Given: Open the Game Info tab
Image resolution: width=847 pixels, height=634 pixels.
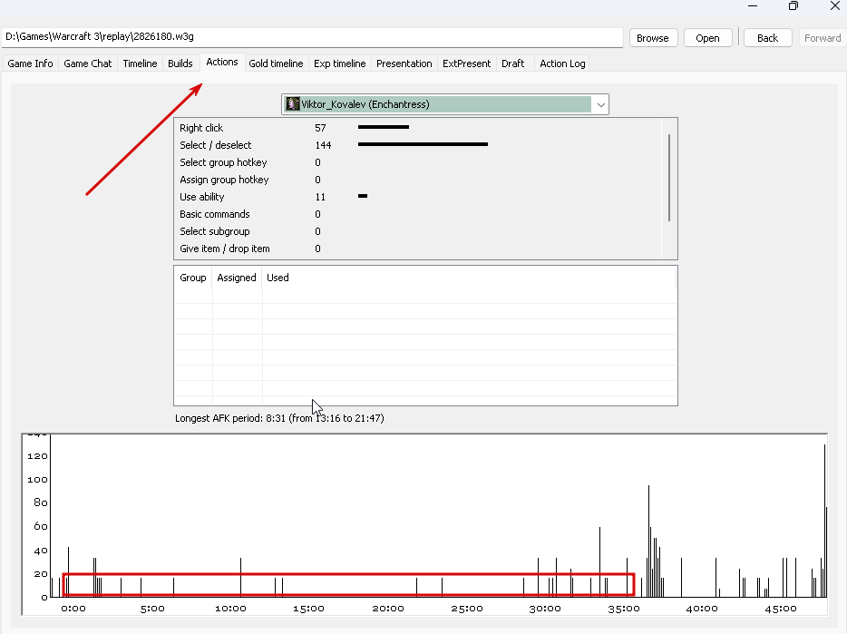Looking at the screenshot, I should pyautogui.click(x=30, y=63).
